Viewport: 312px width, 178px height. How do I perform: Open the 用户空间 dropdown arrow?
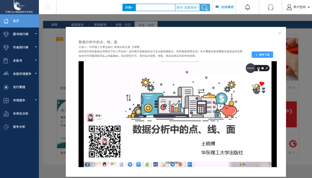309,7
